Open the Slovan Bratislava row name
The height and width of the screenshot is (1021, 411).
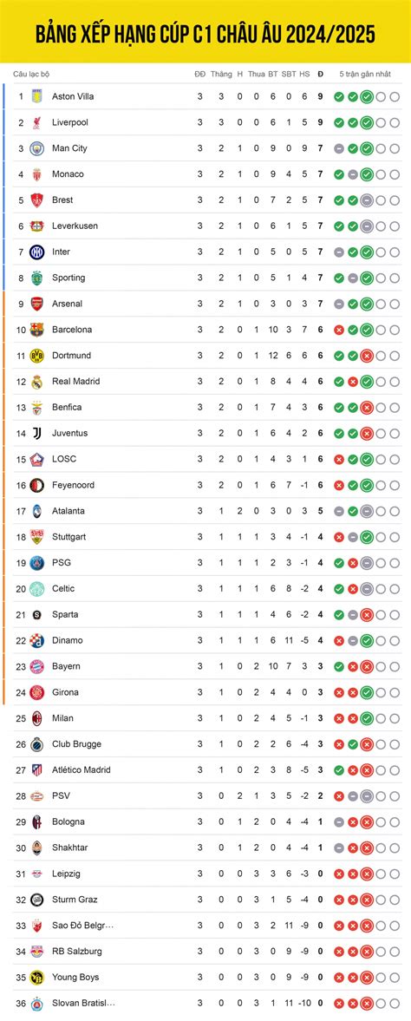[79, 1004]
